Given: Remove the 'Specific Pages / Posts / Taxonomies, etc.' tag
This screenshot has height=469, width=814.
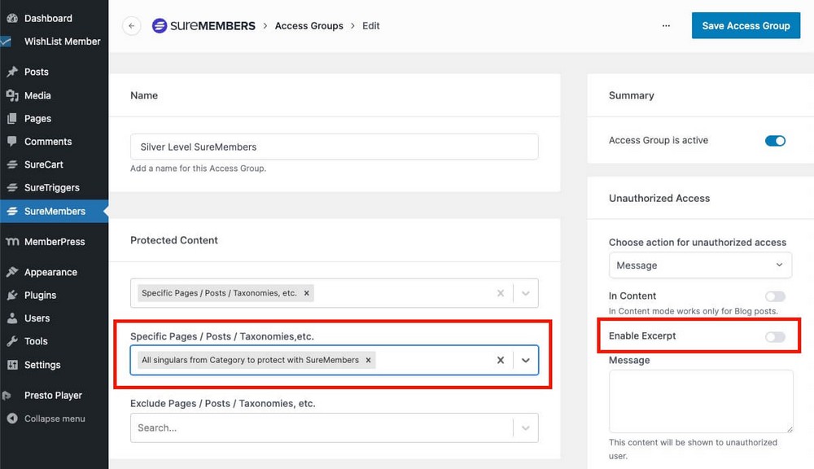Looking at the screenshot, I should [306, 293].
